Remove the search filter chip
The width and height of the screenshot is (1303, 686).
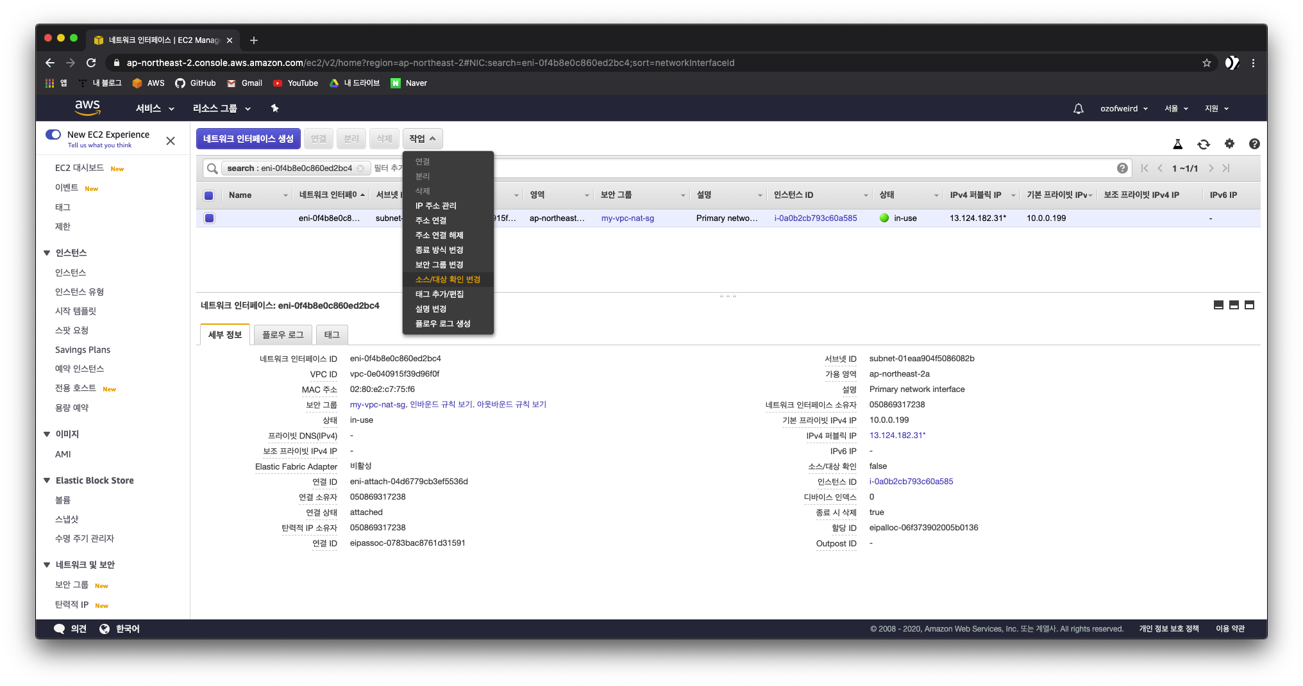click(360, 168)
